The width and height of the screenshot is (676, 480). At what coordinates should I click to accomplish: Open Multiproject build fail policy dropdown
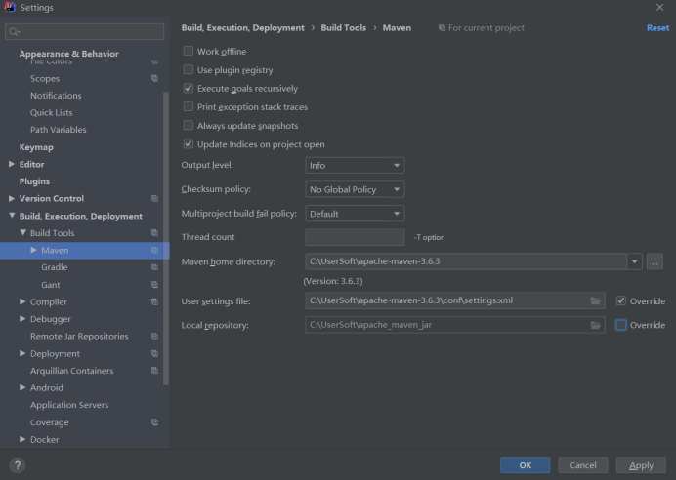pos(355,214)
